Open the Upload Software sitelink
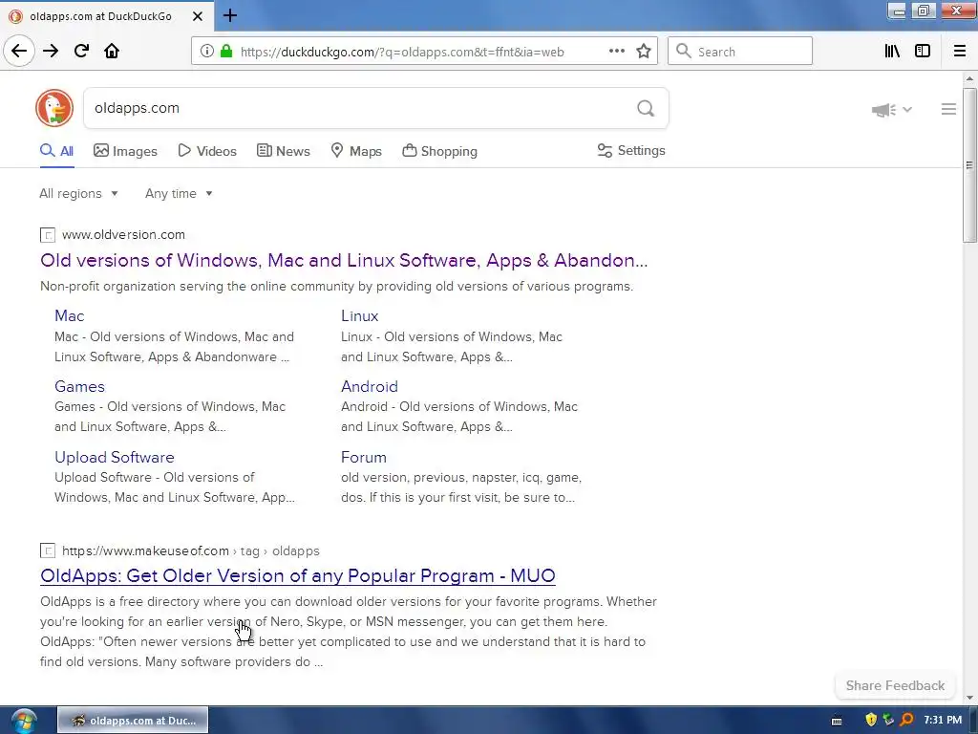The width and height of the screenshot is (978, 734). click(x=115, y=457)
